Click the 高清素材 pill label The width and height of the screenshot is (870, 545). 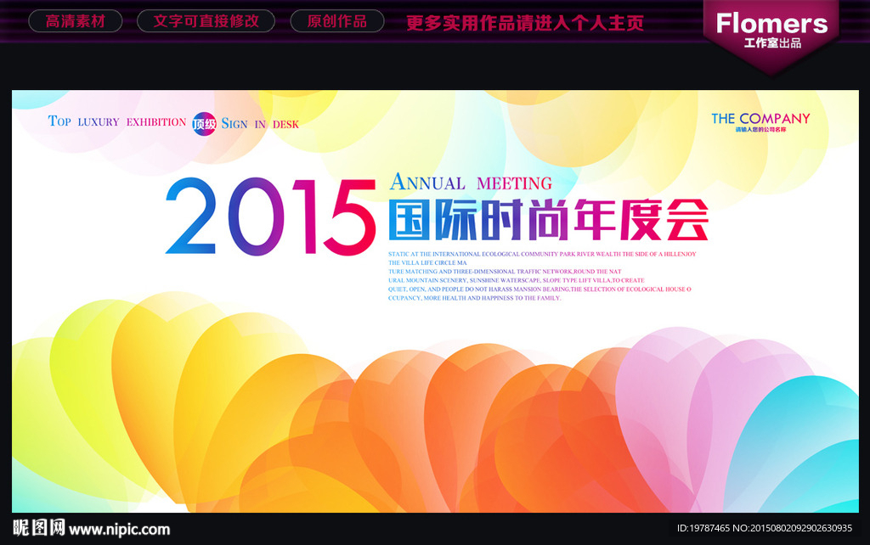pyautogui.click(x=76, y=21)
